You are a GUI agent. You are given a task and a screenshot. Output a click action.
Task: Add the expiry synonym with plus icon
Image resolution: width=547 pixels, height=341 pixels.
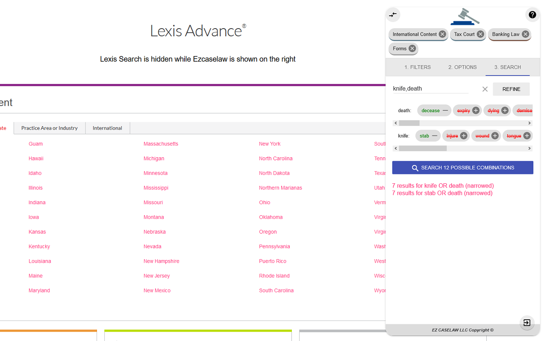(476, 110)
